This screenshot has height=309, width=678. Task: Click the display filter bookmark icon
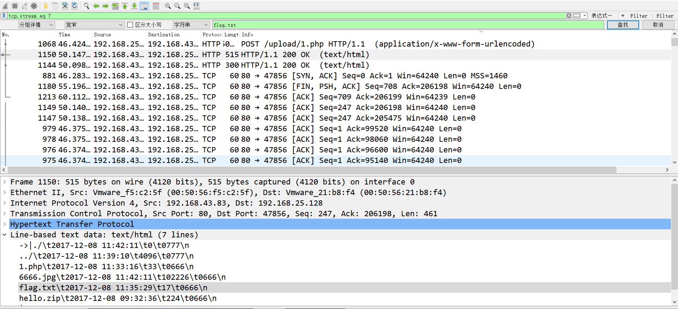click(4, 16)
